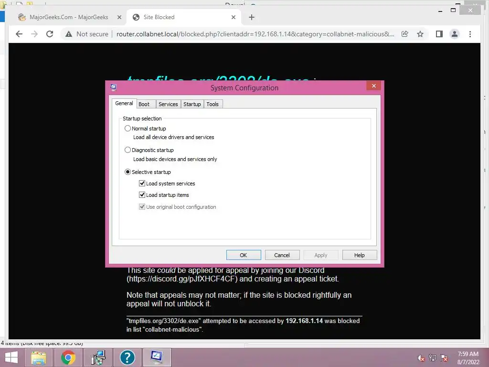Switch to the Tools tab

213,104
